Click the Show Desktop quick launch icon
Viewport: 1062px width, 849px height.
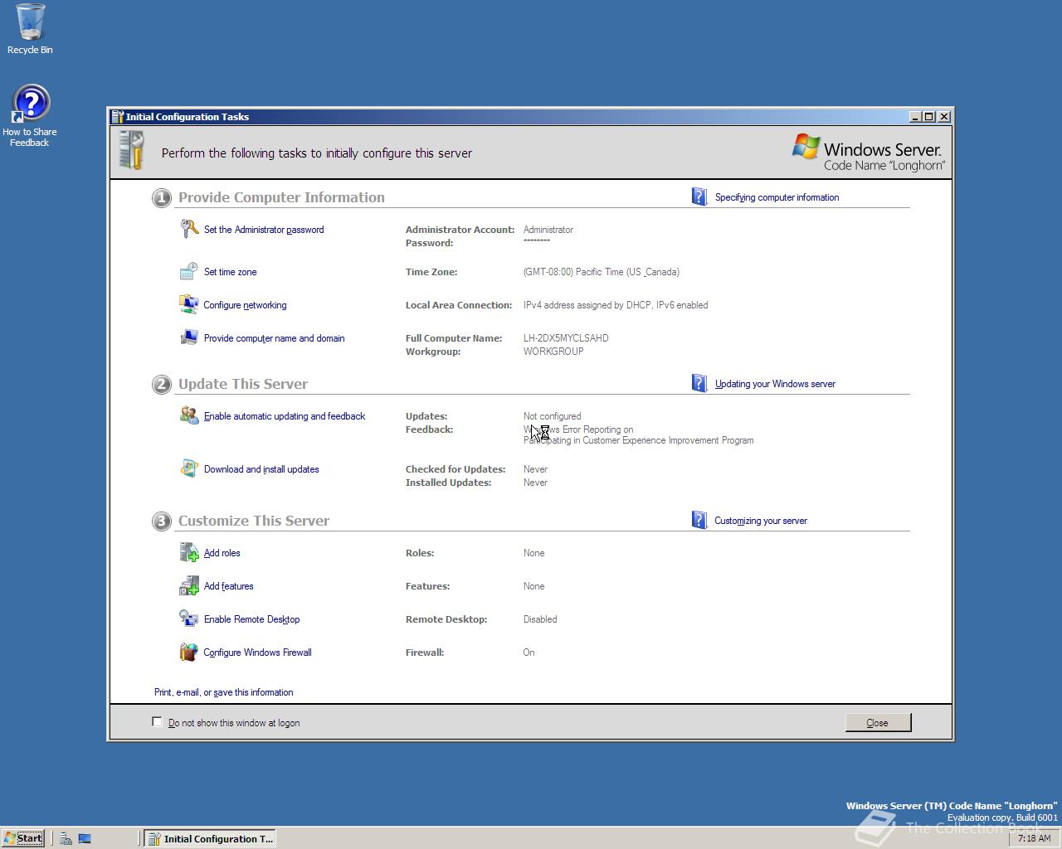click(85, 838)
